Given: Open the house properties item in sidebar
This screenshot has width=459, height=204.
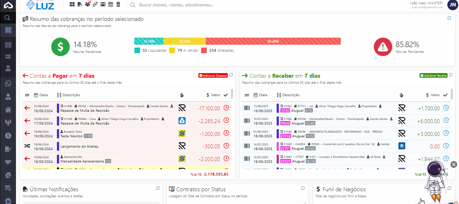Looking at the screenshot, I should pos(8,110).
